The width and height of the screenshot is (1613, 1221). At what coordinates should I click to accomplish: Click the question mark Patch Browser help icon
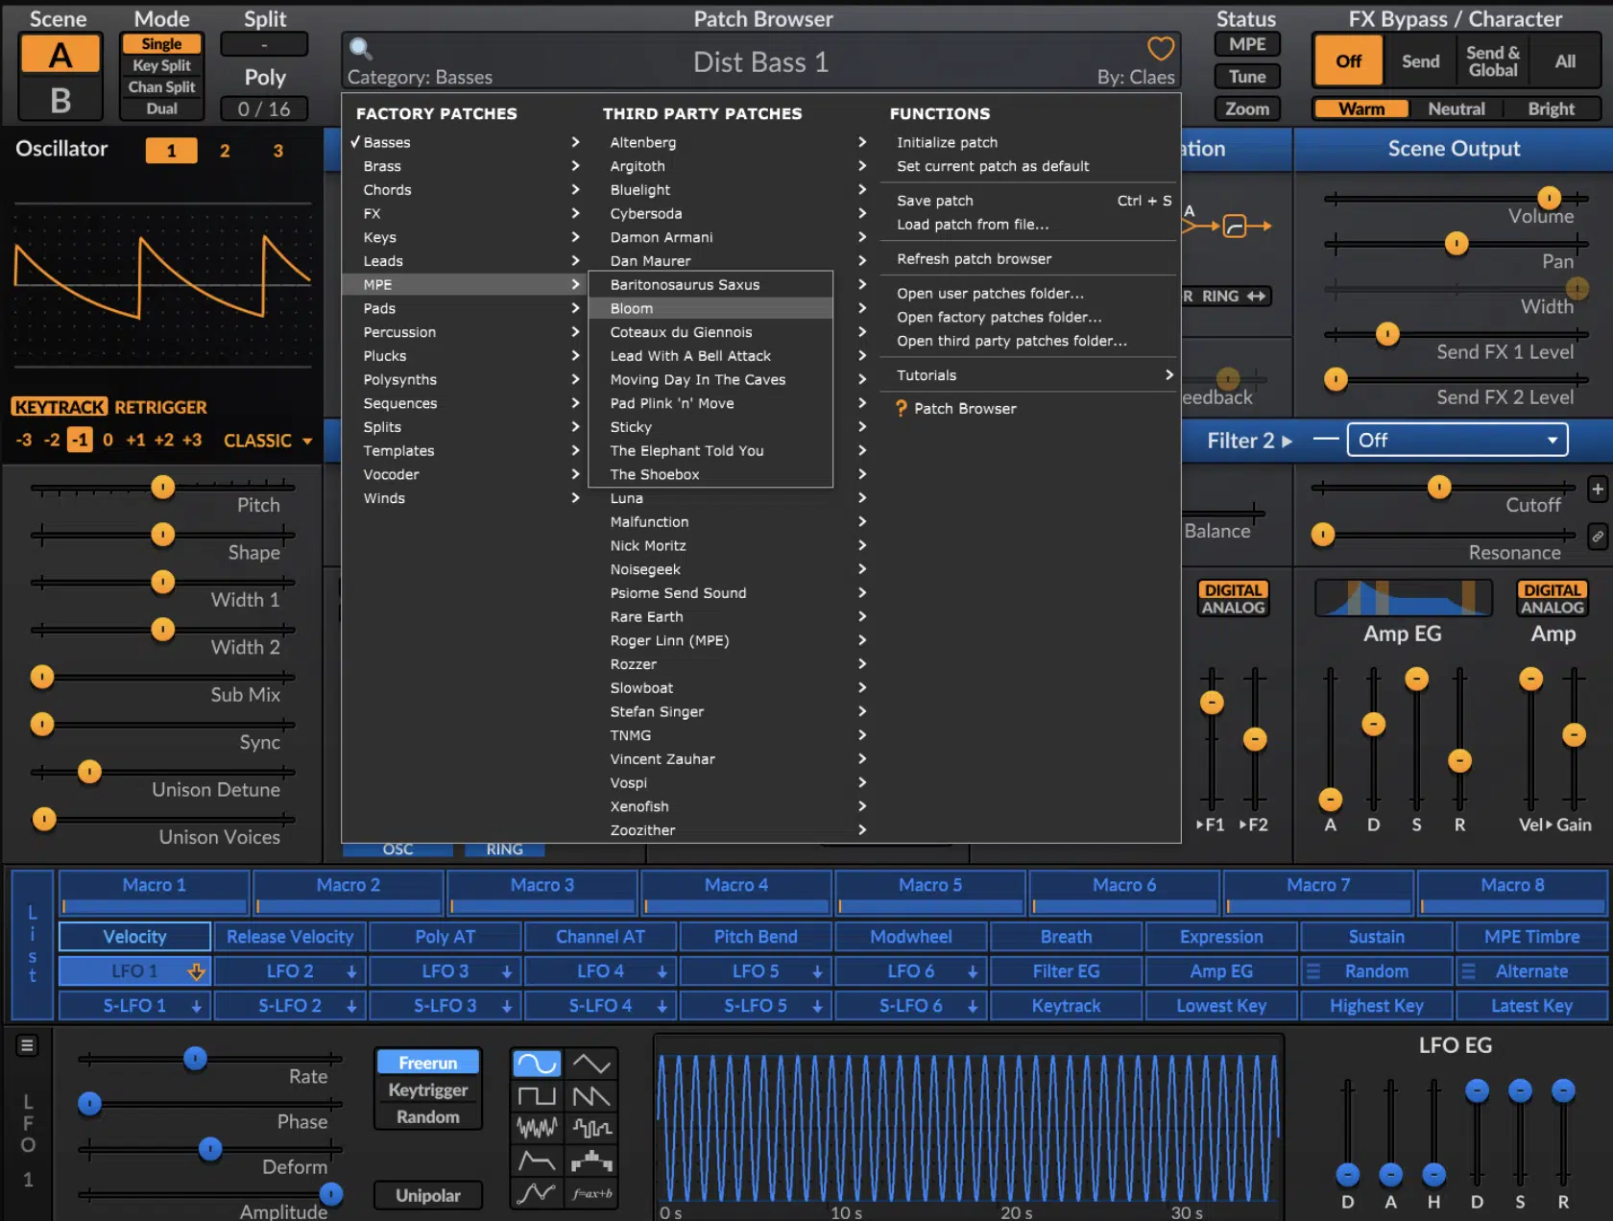pyautogui.click(x=901, y=409)
